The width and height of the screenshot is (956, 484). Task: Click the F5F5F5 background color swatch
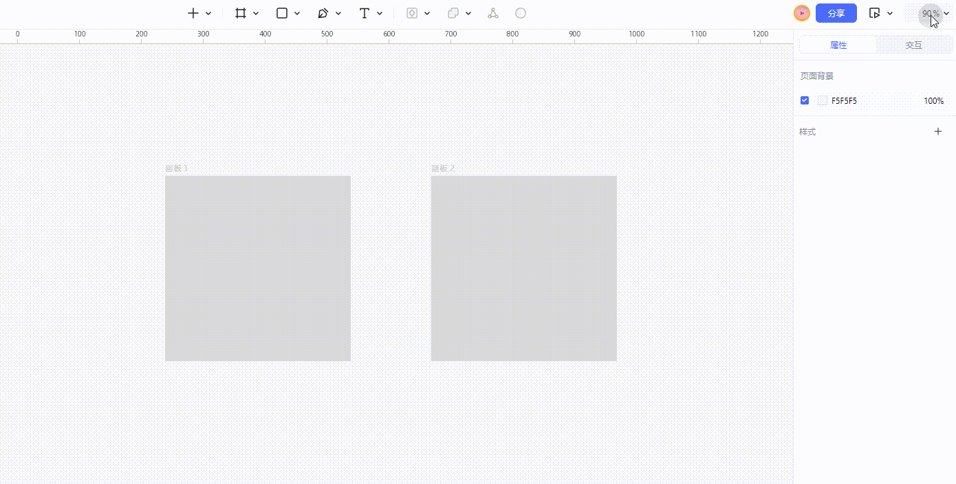coord(823,100)
